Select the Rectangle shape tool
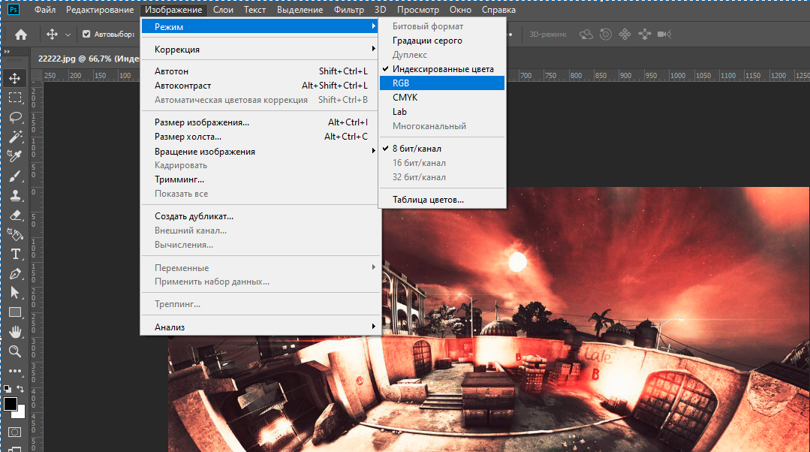Viewport: 810px width, 452px height. 14,312
